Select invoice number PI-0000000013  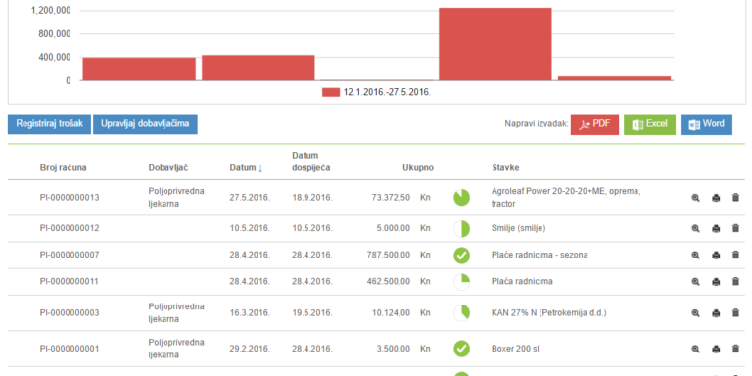pyautogui.click(x=70, y=197)
